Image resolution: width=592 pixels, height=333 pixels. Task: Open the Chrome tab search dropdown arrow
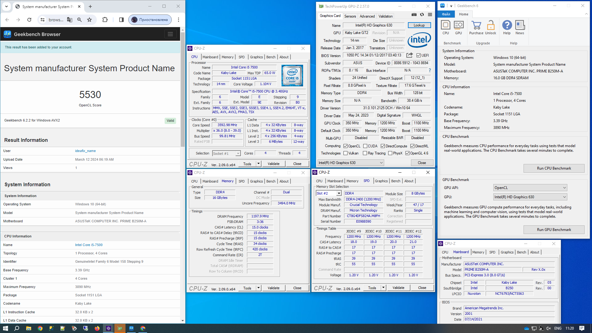coord(6,6)
